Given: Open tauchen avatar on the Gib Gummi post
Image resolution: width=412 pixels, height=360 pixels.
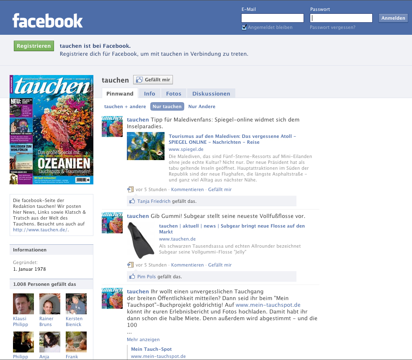Looking at the screenshot, I should [112, 223].
